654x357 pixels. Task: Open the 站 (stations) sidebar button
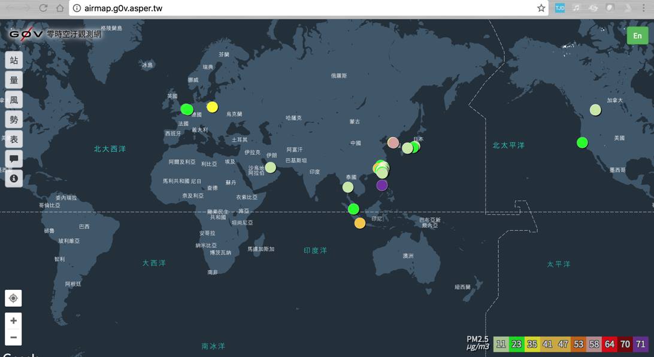(x=14, y=60)
